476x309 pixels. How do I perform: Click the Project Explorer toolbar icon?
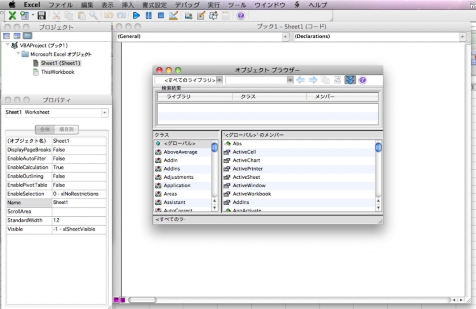click(188, 15)
